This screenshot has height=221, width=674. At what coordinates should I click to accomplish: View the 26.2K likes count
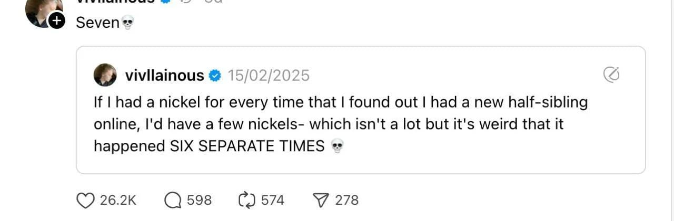[118, 200]
